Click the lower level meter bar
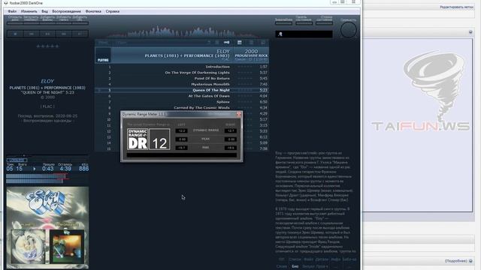This screenshot has width=481, height=270. click(35, 181)
